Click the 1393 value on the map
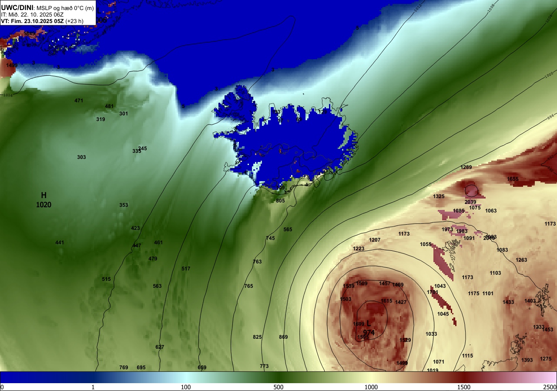This screenshot has height=391, width=557. tap(527, 360)
